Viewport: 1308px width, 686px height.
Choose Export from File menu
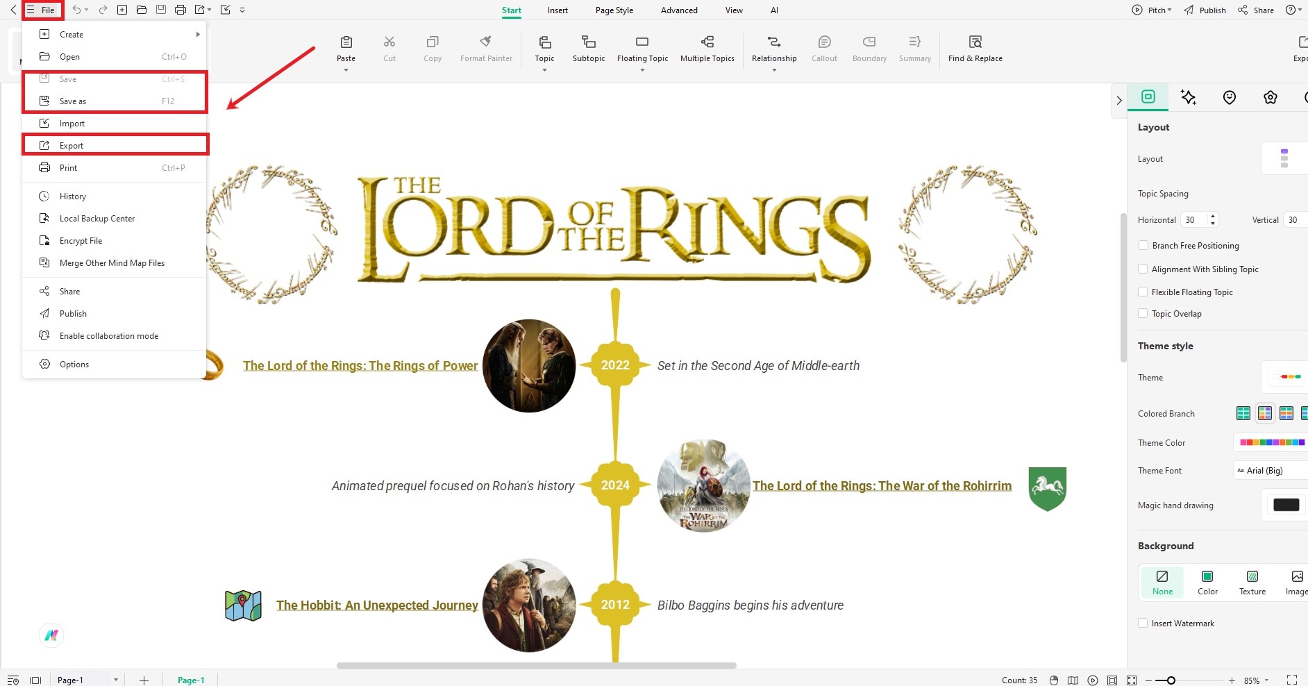coord(115,145)
